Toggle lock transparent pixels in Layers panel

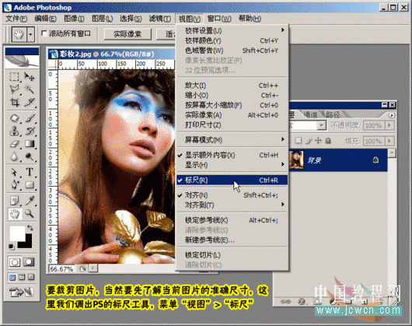[299, 141]
